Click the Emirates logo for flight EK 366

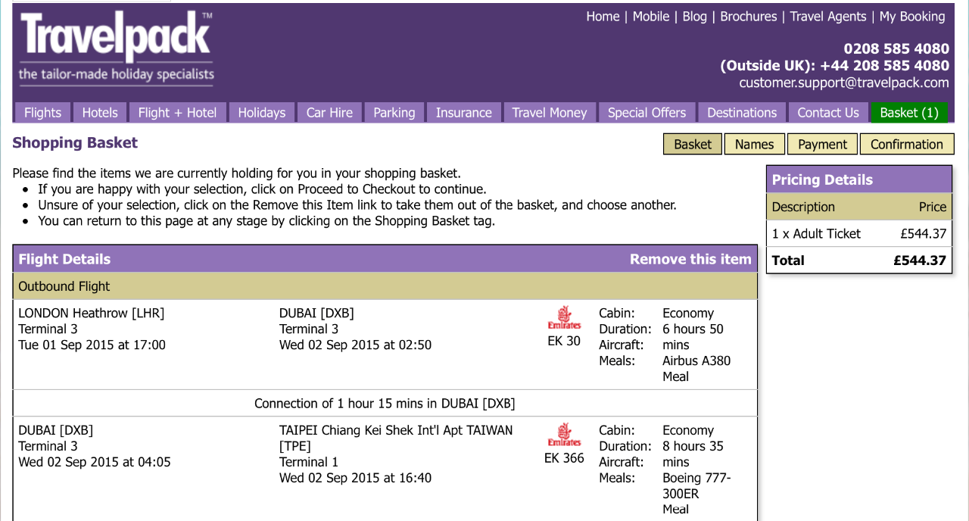tap(564, 435)
